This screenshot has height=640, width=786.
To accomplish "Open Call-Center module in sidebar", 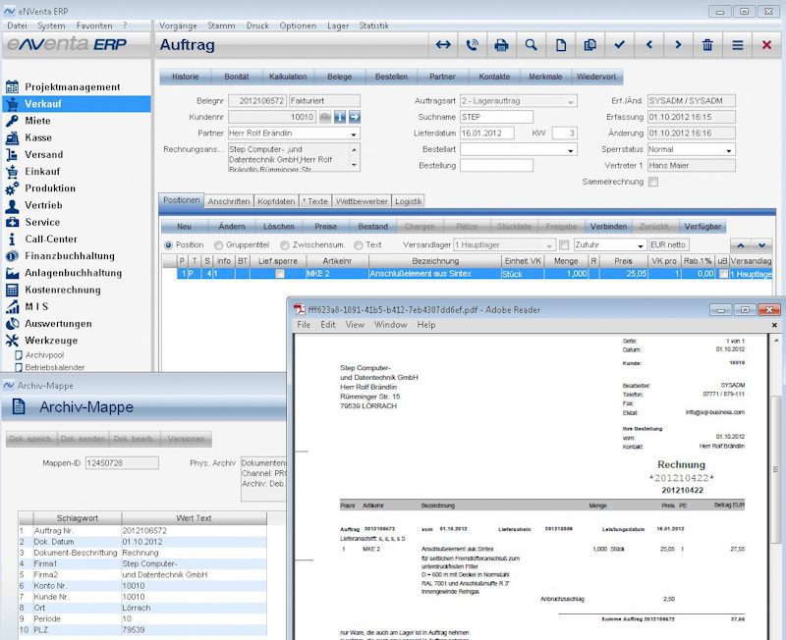I will click(51, 239).
